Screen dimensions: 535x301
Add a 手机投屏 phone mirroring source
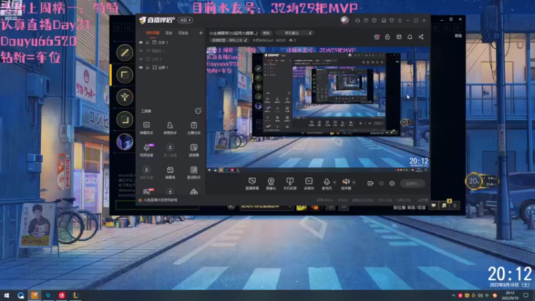(290, 183)
